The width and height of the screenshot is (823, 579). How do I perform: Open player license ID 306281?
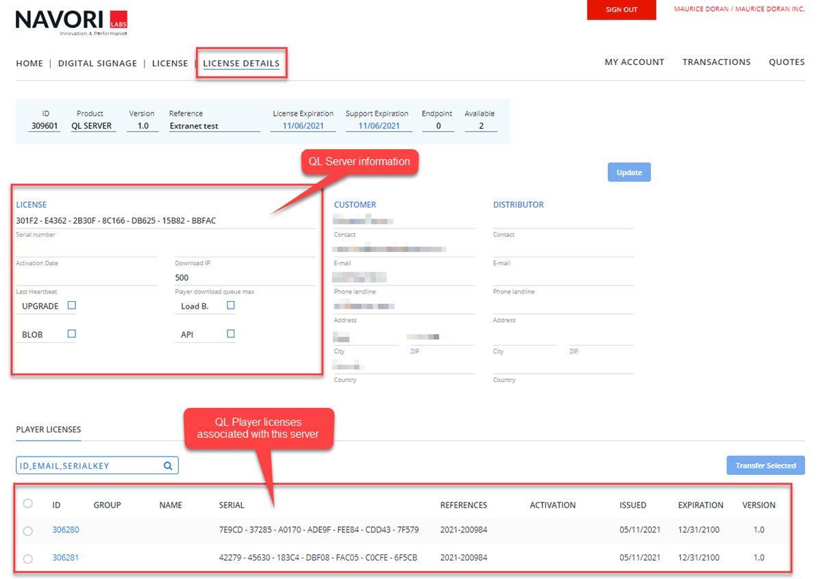[x=66, y=558]
